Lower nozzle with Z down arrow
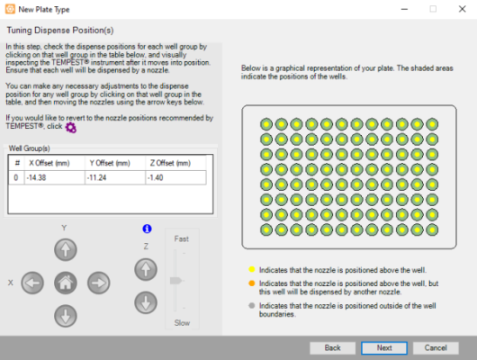This screenshot has width=477, height=360. [x=146, y=302]
